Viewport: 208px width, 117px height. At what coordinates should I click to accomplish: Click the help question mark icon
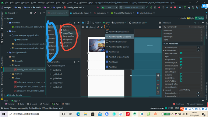(x=160, y=27)
